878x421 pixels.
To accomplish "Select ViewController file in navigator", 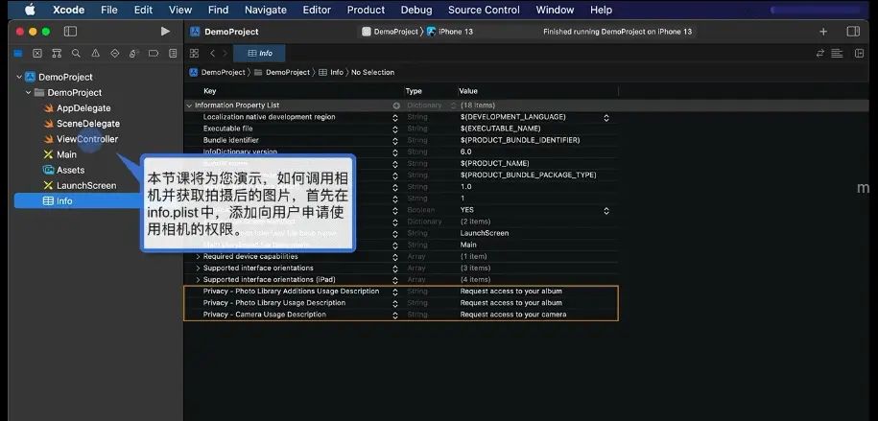I will coord(87,139).
